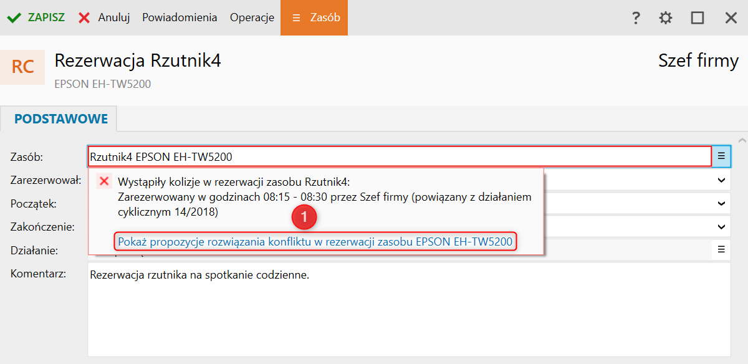This screenshot has width=748, height=364.
Task: Expand the Zakończenie dropdown arrow
Action: click(x=722, y=227)
